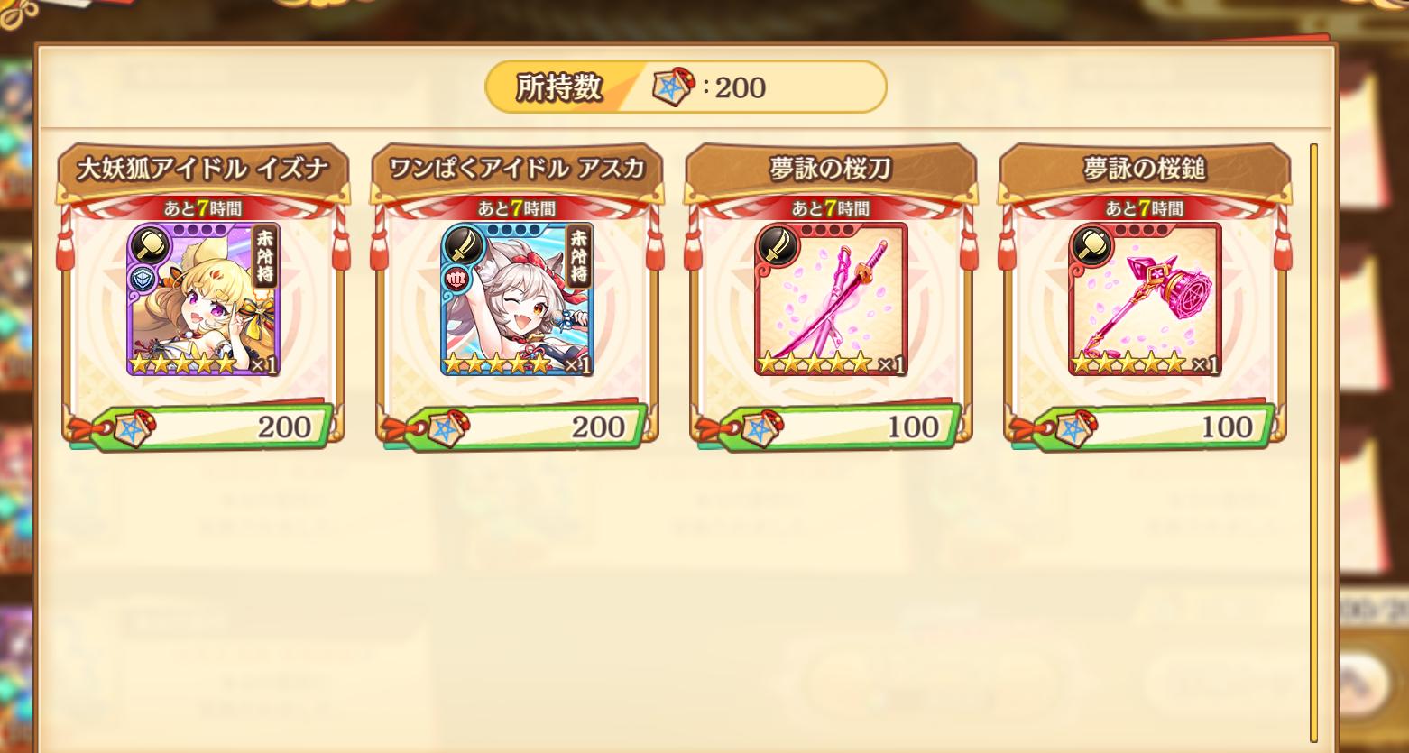Click the sword weapon-type icon on Asuka's portrait

[463, 244]
